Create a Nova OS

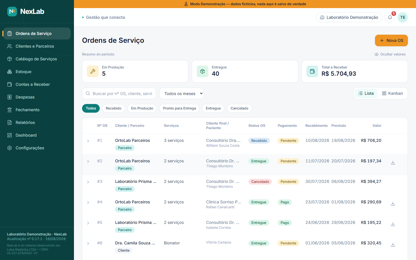391,40
